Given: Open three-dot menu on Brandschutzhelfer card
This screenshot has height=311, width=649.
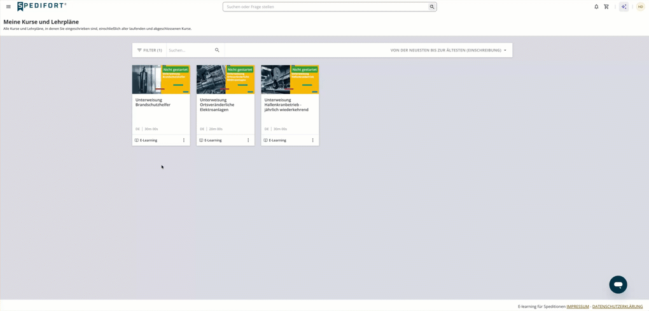Looking at the screenshot, I should 184,140.
